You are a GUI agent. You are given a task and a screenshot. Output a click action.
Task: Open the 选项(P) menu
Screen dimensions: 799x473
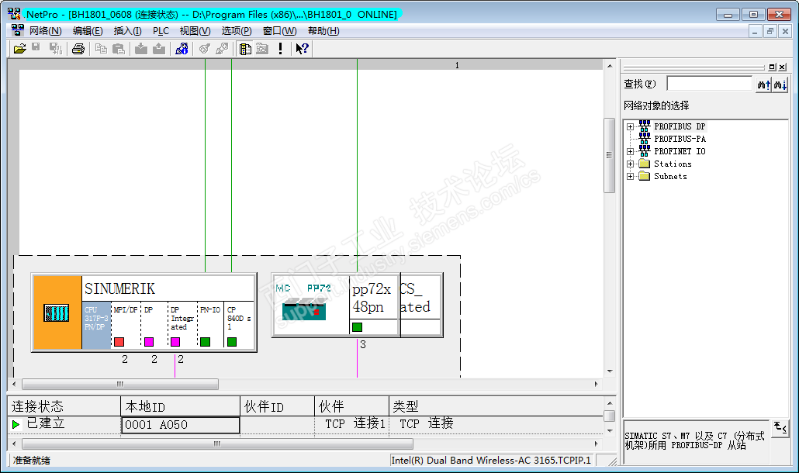pos(237,30)
